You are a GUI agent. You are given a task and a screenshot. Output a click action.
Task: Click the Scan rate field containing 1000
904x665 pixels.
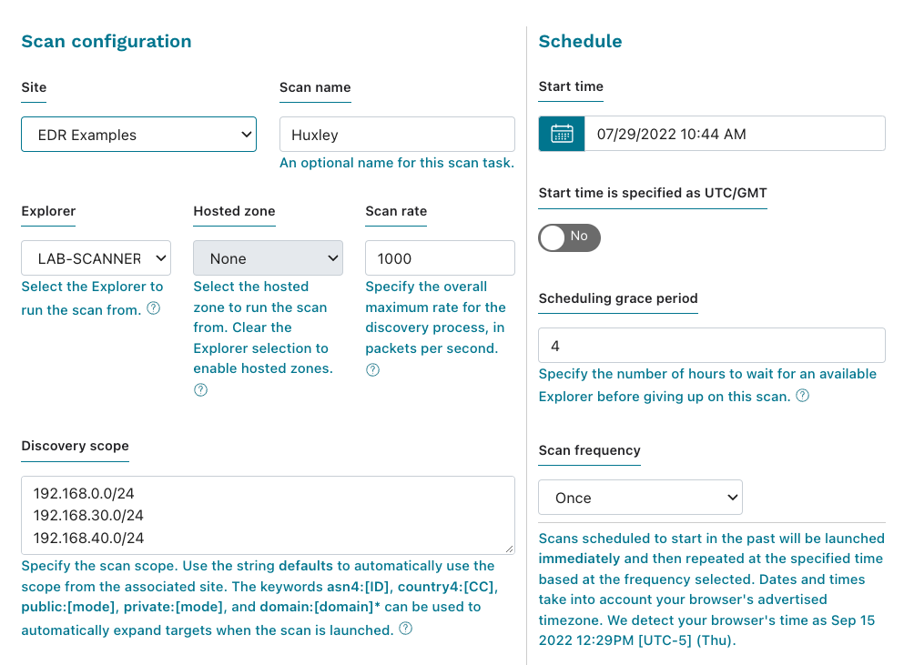point(440,258)
